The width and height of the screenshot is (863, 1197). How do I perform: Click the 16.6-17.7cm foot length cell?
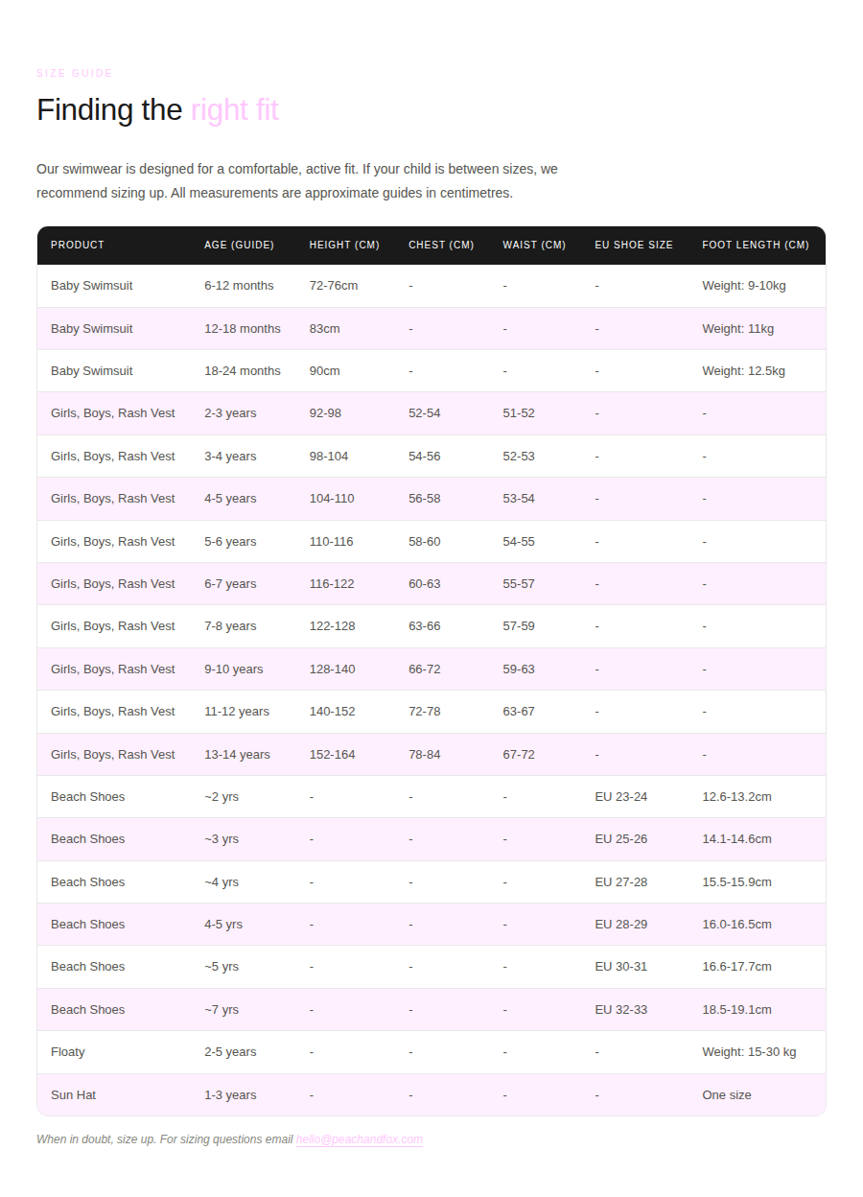pos(736,967)
